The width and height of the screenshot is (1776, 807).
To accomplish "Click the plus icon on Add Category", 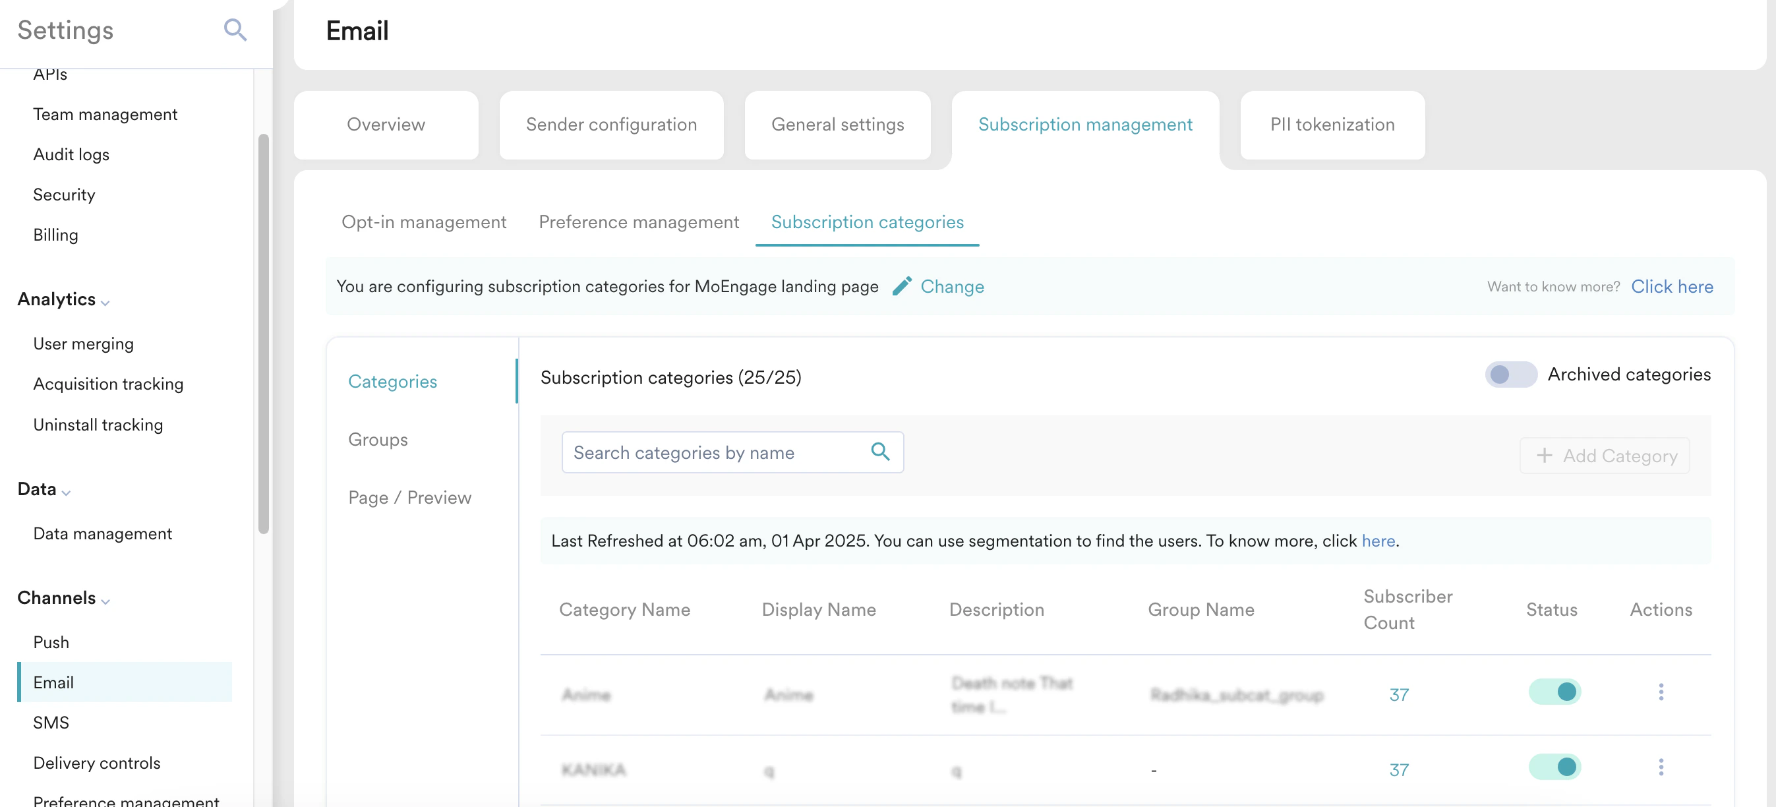I will tap(1545, 455).
